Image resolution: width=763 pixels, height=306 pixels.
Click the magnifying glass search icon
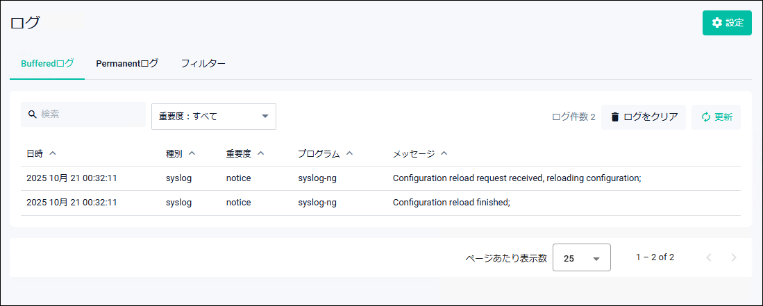pos(32,114)
